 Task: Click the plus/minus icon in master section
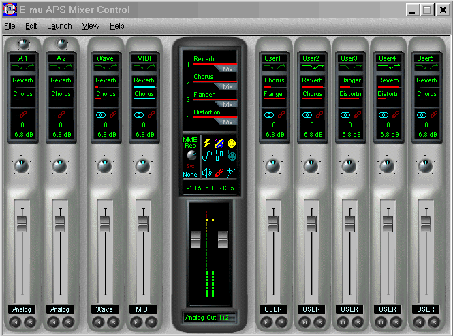(232, 173)
